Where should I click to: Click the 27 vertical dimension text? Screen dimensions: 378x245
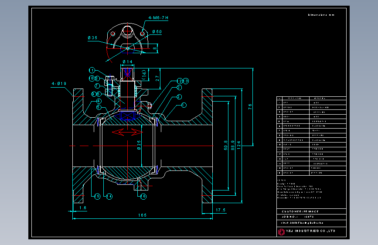coord(157,78)
